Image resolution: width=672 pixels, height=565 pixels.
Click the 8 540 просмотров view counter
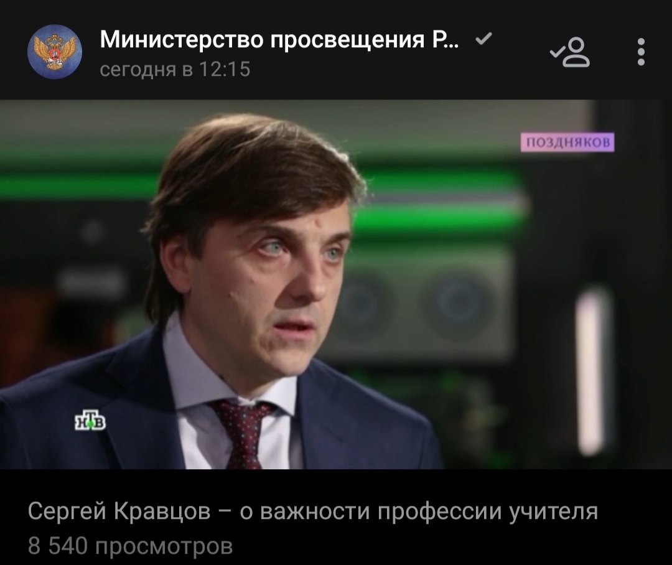[x=130, y=546]
